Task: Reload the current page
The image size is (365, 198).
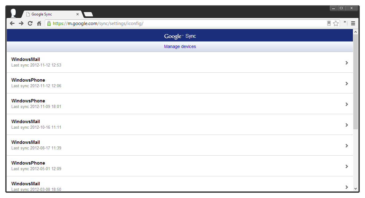Action: click(30, 24)
